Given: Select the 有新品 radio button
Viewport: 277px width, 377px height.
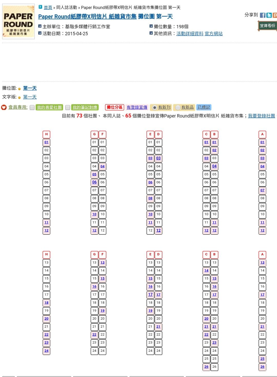Looking at the screenshot, I should pos(178,107).
